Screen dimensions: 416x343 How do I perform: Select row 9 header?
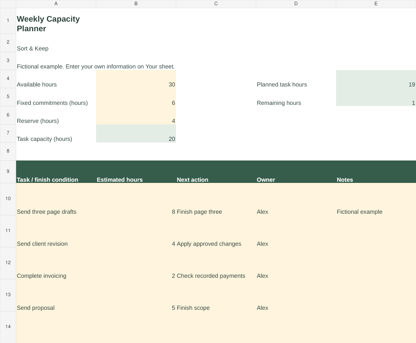point(8,172)
